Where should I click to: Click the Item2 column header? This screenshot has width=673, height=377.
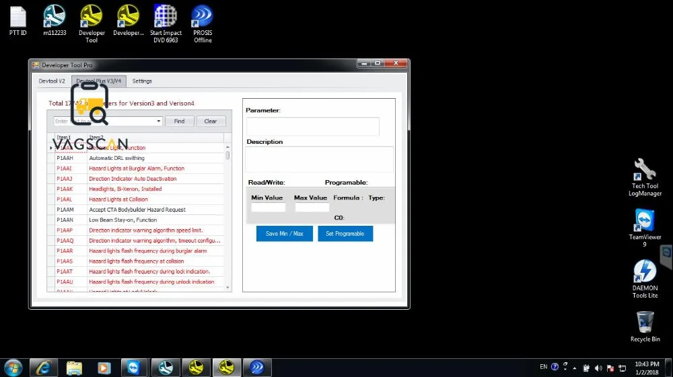[155, 138]
